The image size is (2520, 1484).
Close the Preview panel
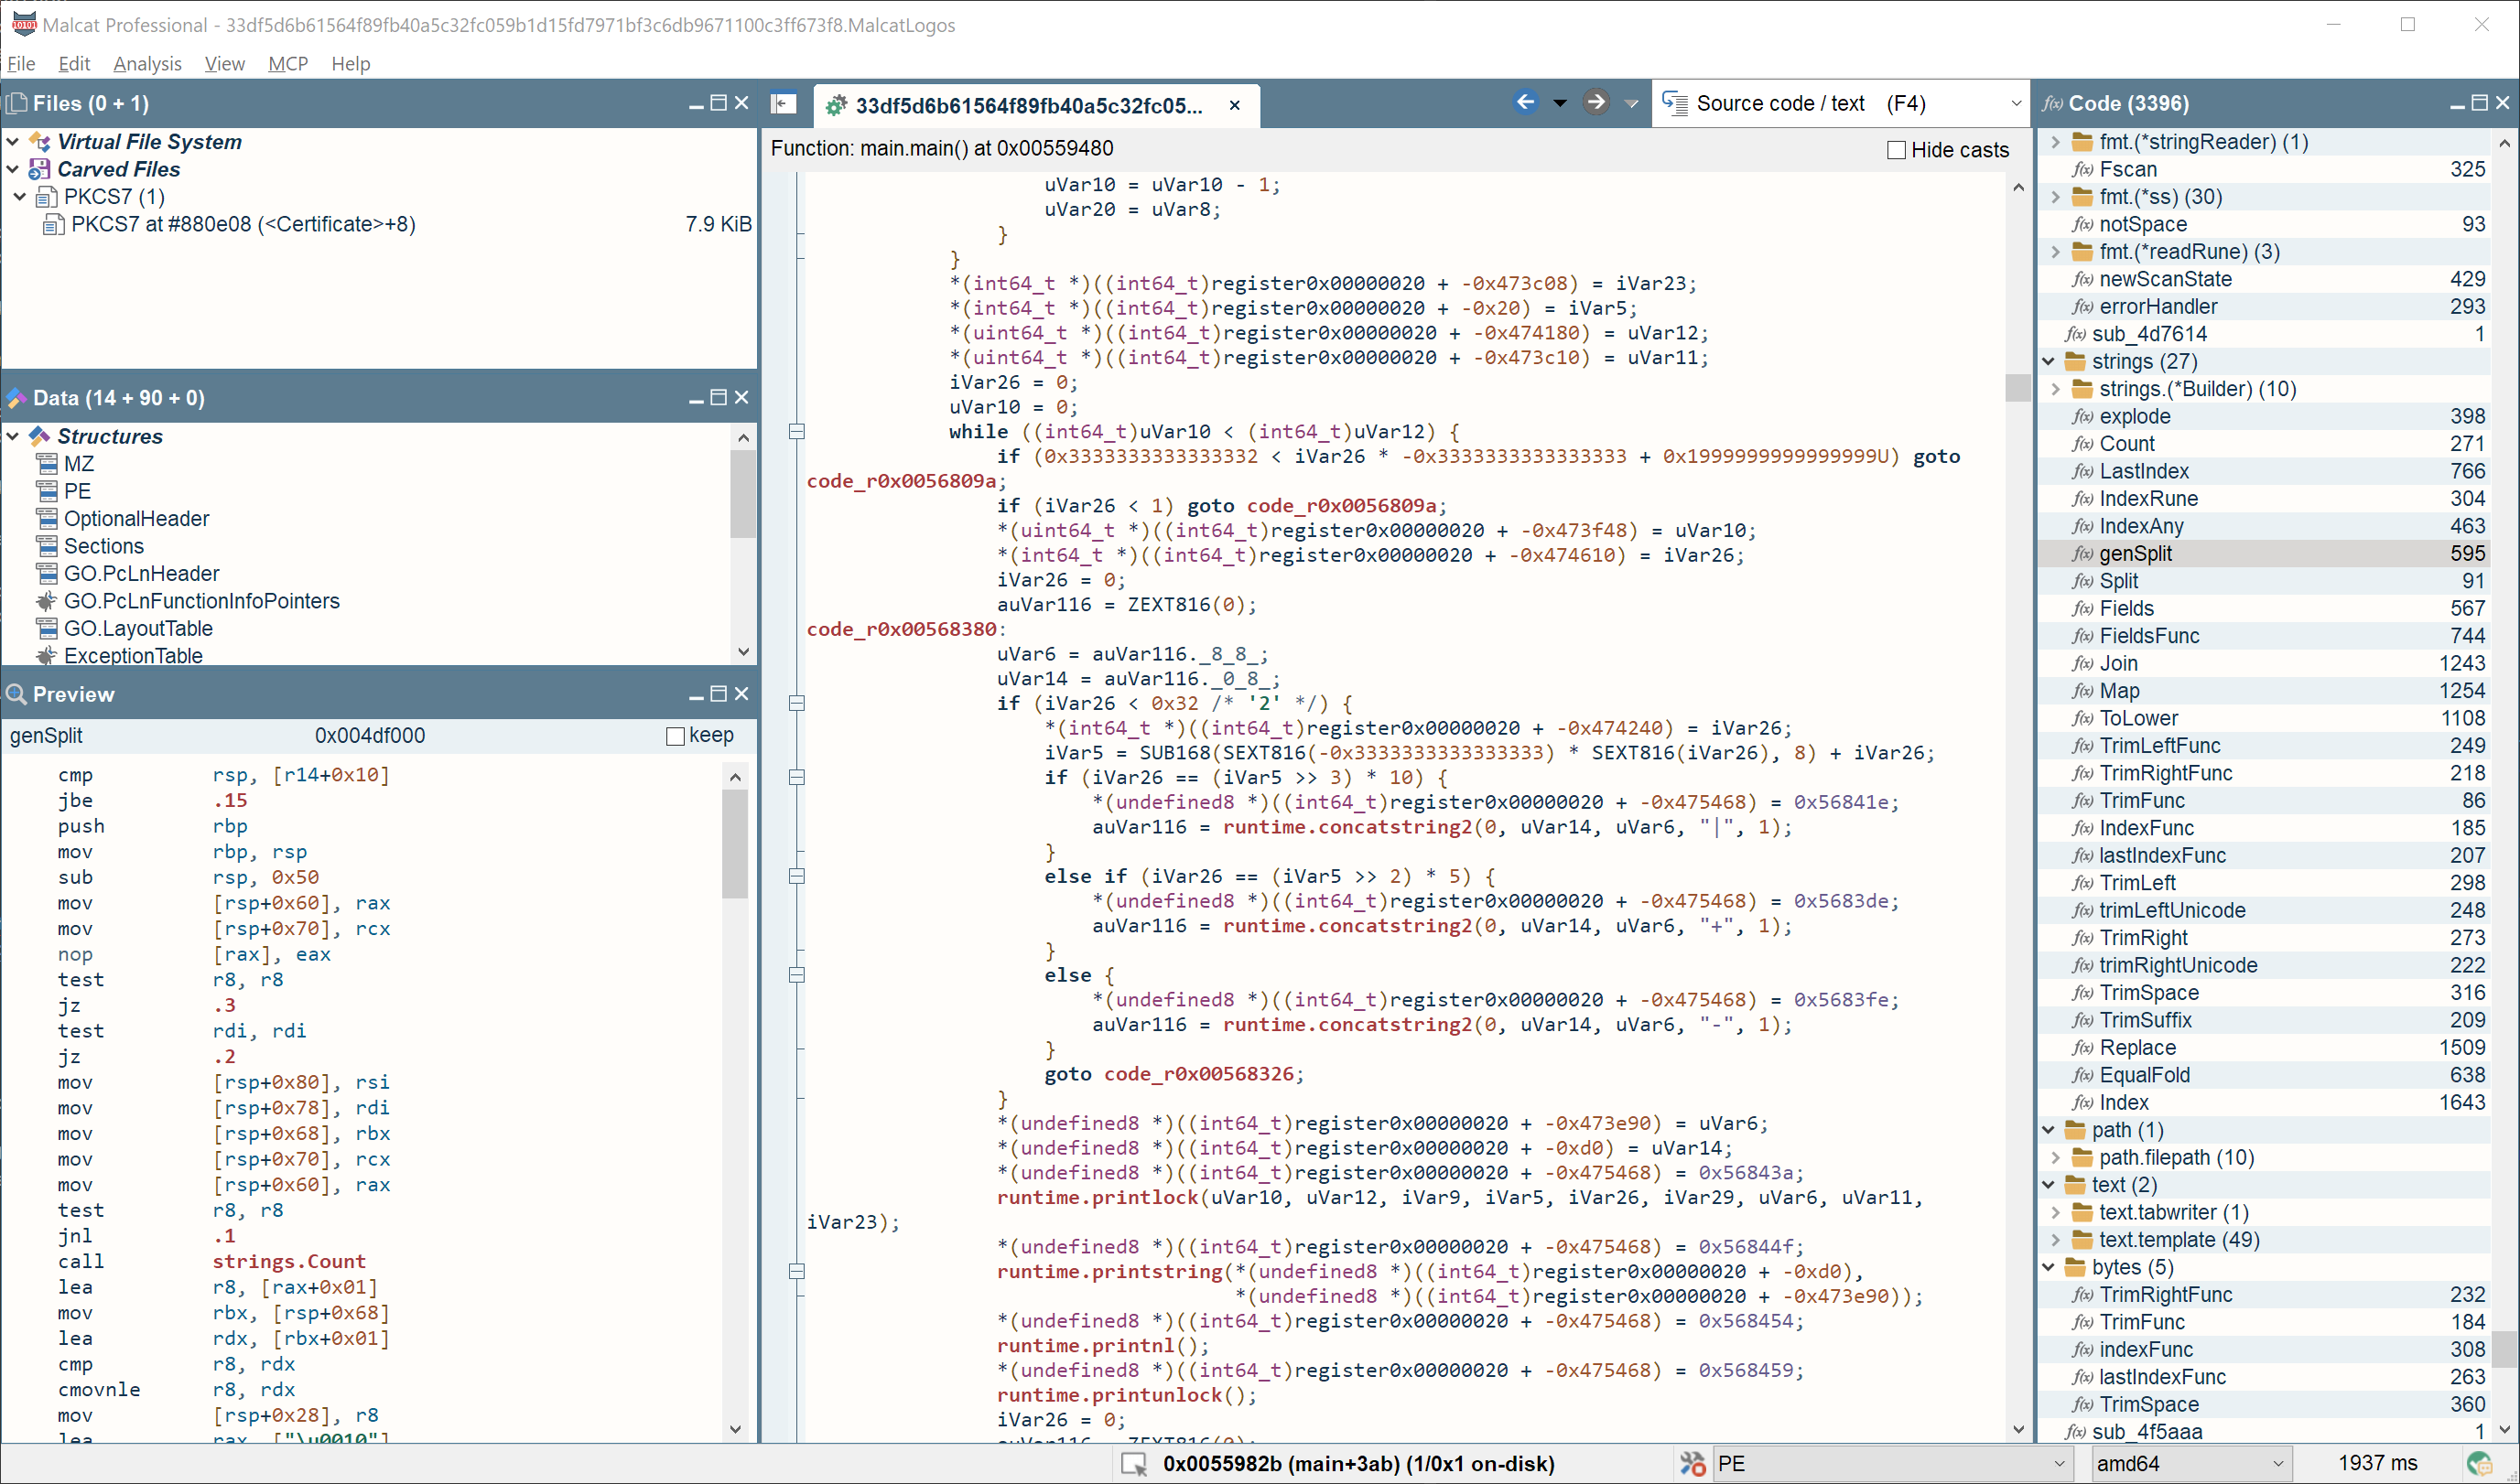(741, 694)
